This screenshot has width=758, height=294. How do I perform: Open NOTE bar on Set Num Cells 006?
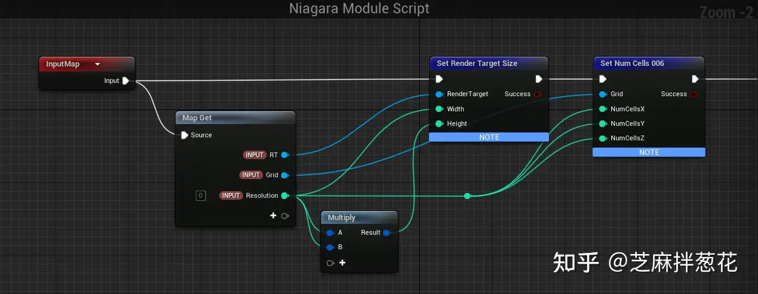[649, 152]
